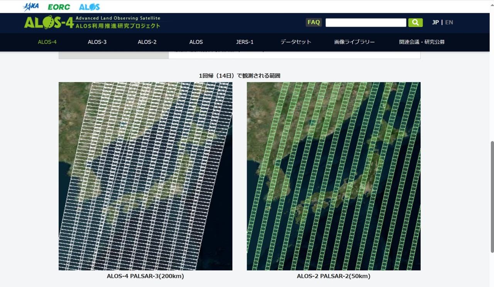
Task: Click the ALOS-2 PALSAR-2 coverage map image
Action: click(x=333, y=176)
